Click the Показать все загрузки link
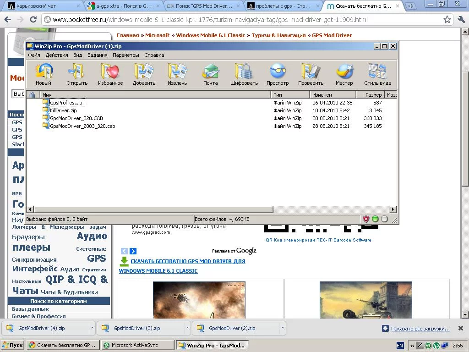This screenshot has width=469, height=352. tap(420, 329)
